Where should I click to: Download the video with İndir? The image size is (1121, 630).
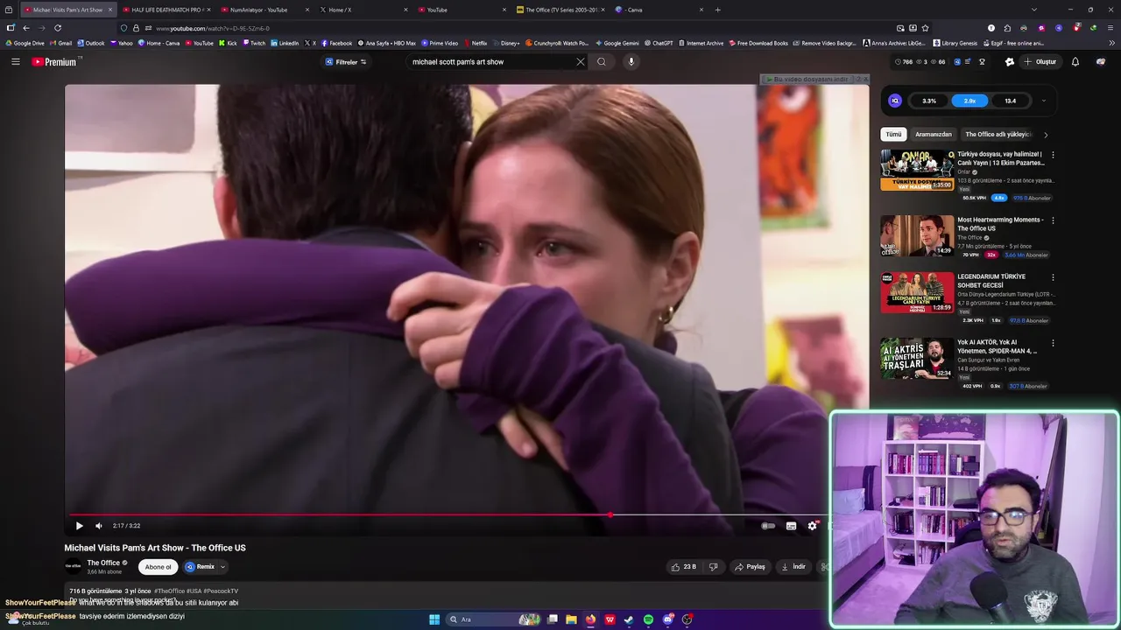pyautogui.click(x=793, y=567)
